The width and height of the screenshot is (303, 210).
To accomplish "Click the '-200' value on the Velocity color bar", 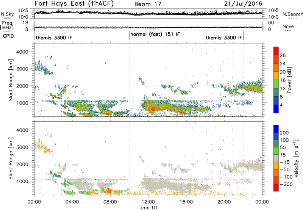I will click(286, 185).
